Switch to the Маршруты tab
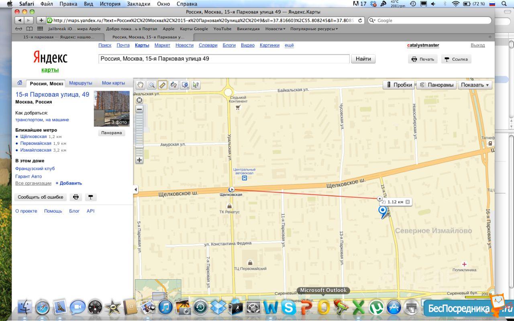The image size is (514, 321). (x=80, y=83)
